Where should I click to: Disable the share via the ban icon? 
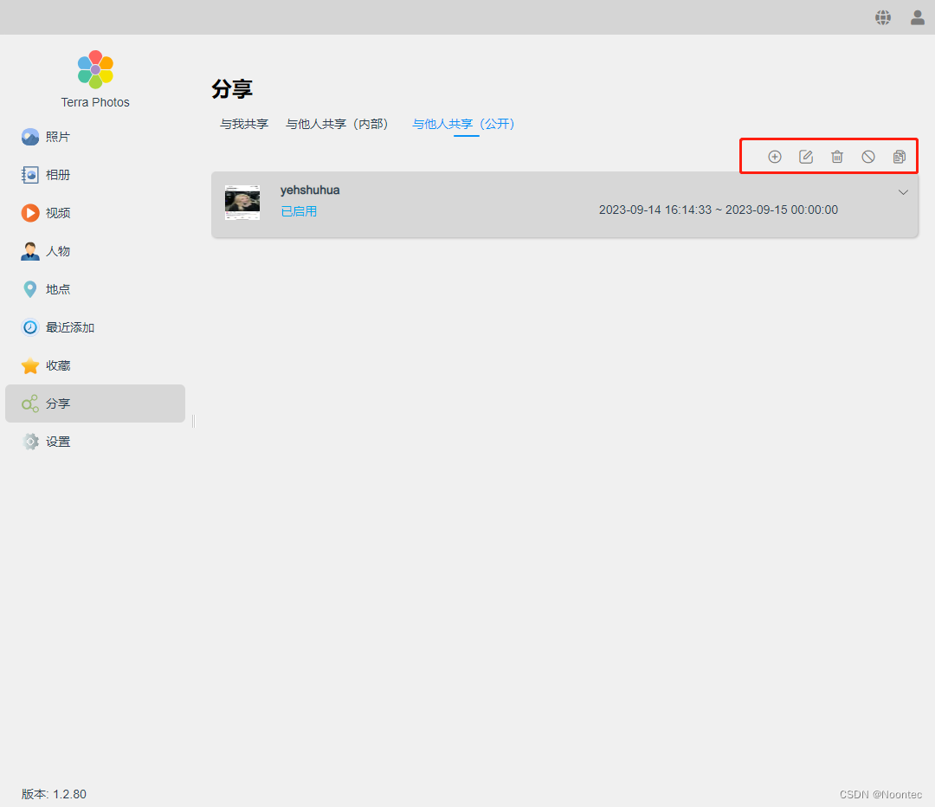coord(867,157)
